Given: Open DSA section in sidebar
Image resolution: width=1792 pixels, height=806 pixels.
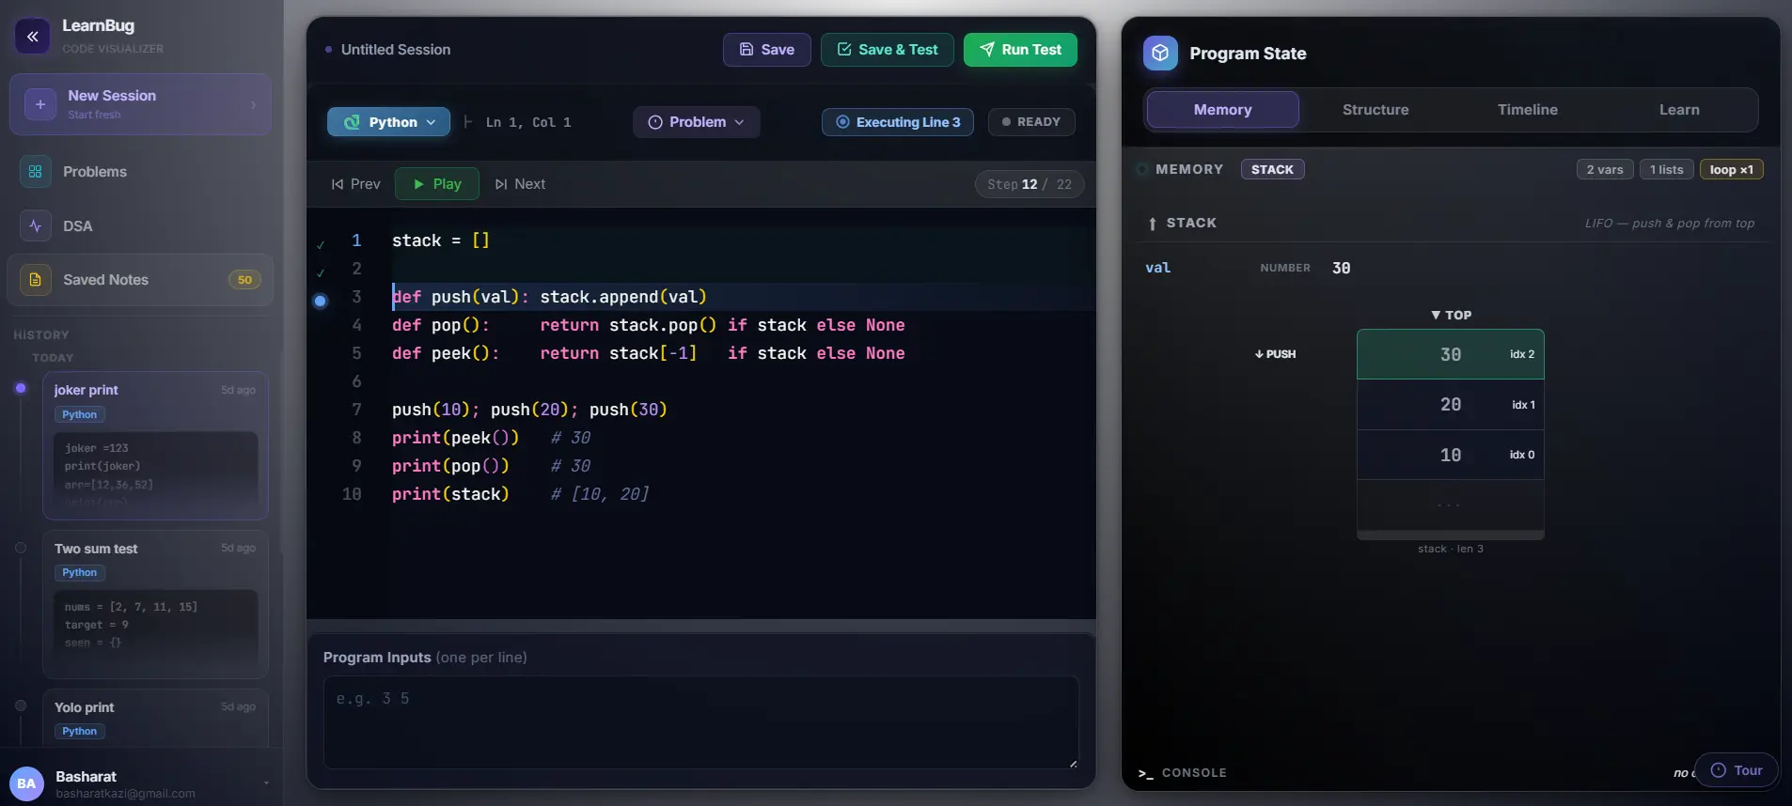Looking at the screenshot, I should point(140,226).
